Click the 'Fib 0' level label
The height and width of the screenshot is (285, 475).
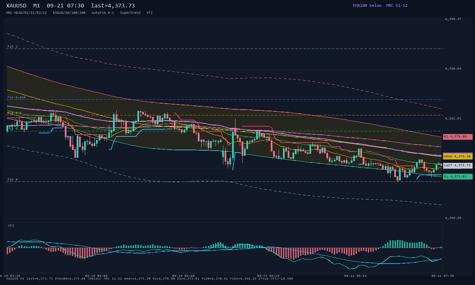click(x=13, y=179)
